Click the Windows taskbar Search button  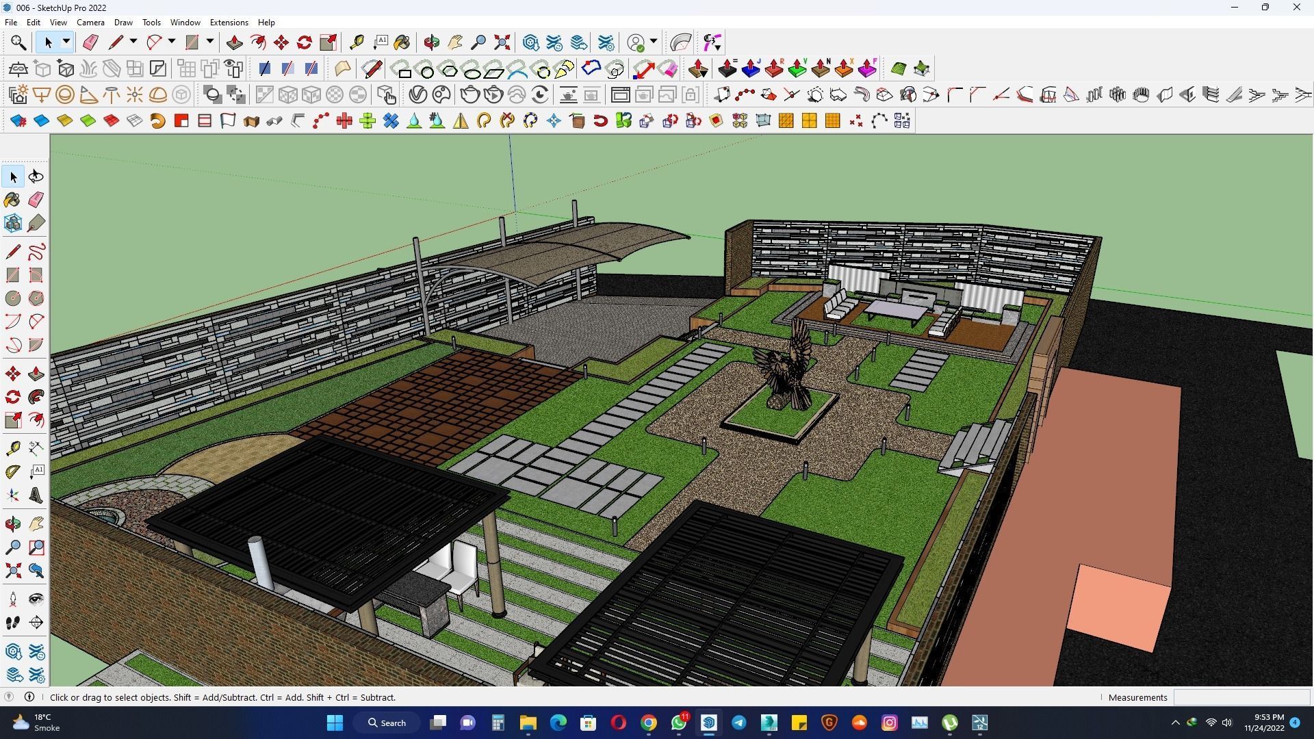click(387, 723)
